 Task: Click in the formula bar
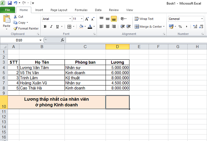(x=136, y=40)
